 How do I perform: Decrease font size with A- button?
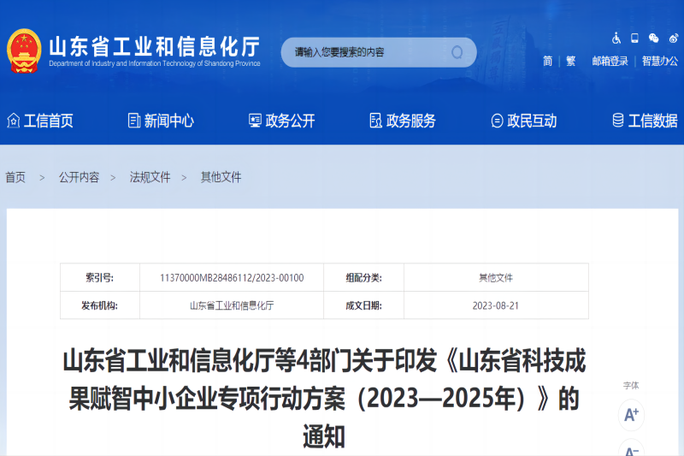click(631, 450)
